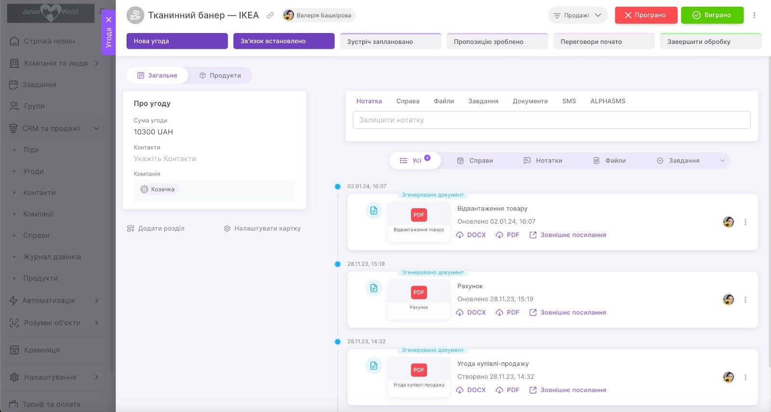Screen dimensions: 771x412
Task: Switch to the Справа tab
Action: point(408,101)
